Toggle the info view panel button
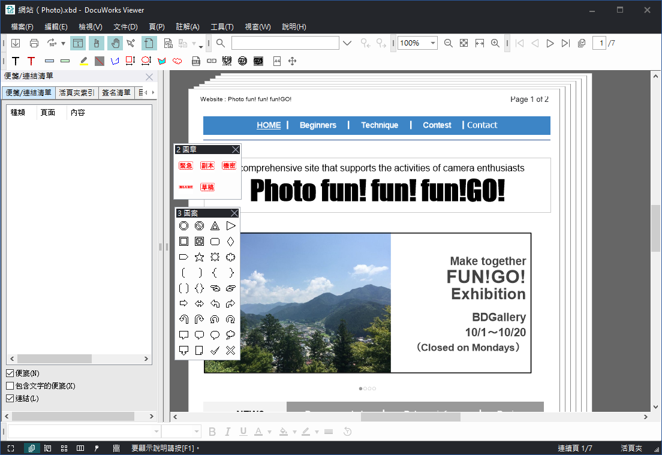Screen dimensions: 662x455 pyautogui.click(x=78, y=43)
